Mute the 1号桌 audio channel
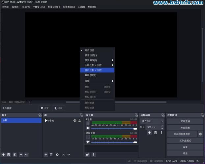The width and height of the screenshot is (205, 164). click(88, 128)
